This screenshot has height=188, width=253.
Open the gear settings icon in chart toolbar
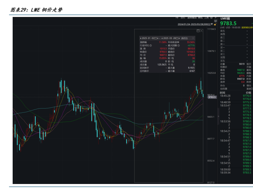tap(211, 18)
